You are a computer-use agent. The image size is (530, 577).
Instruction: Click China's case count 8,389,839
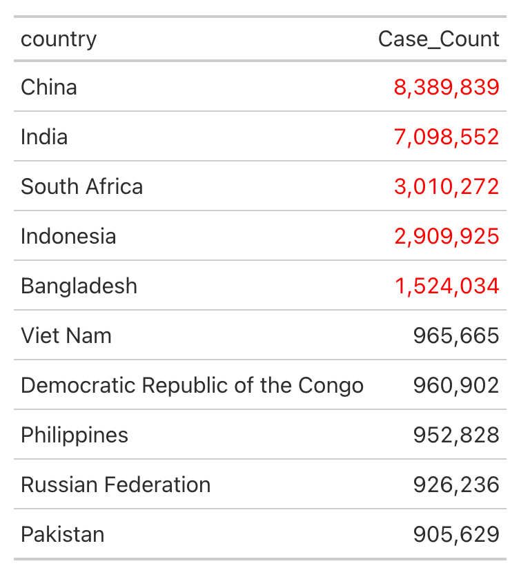coord(446,87)
